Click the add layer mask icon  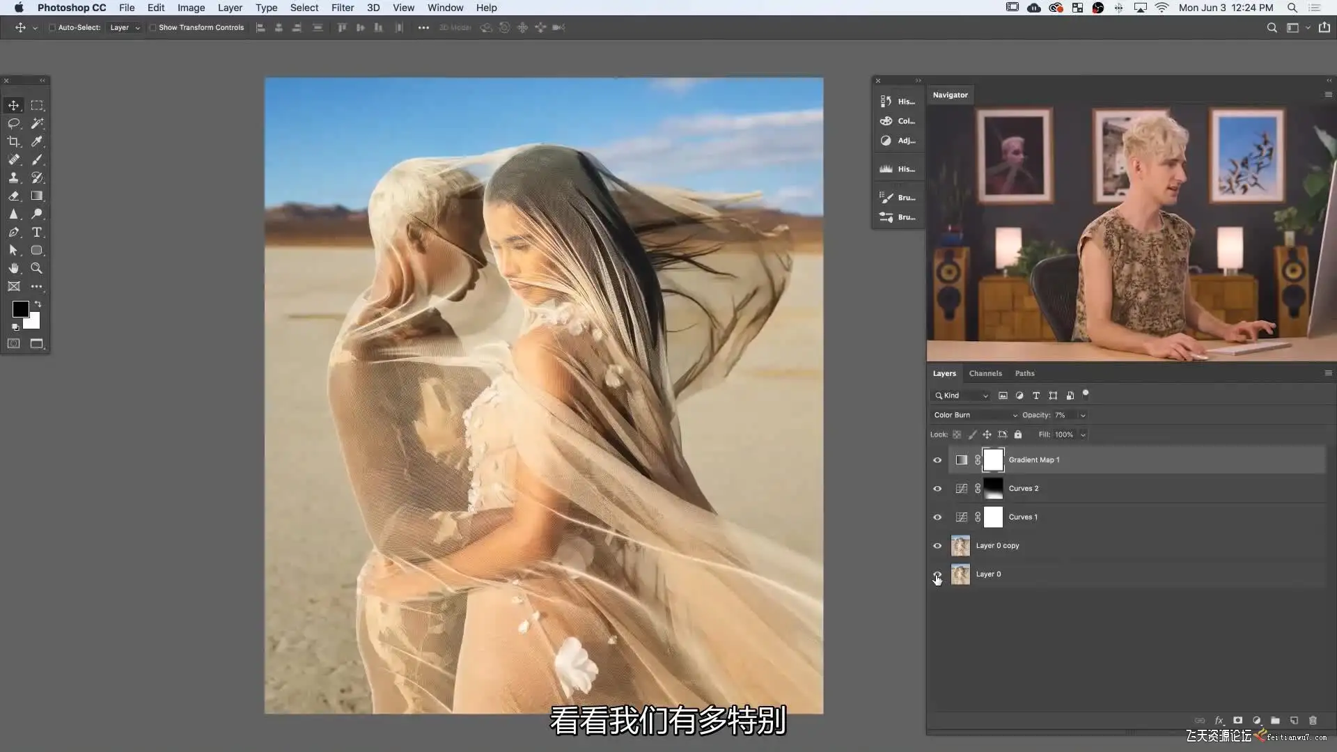point(1237,721)
